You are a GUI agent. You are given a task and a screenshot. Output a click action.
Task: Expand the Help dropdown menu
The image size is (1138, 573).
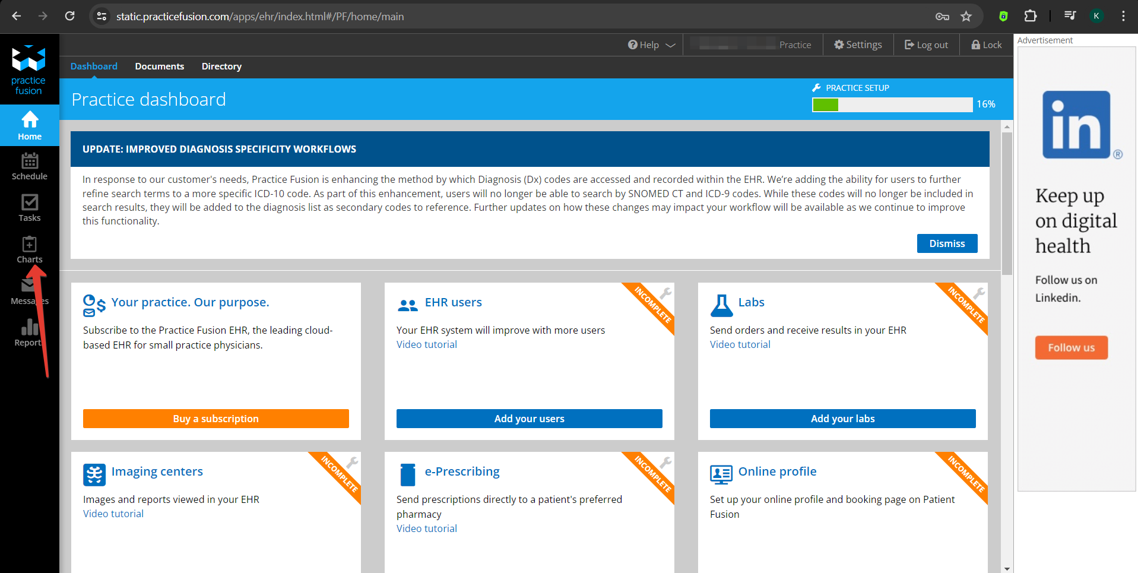pos(651,45)
